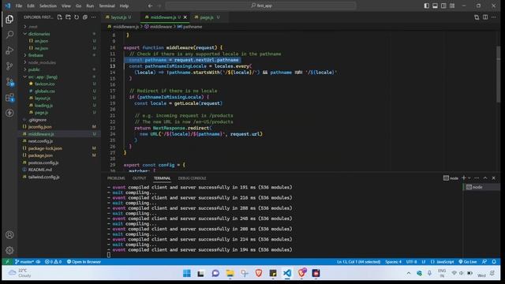
Task: Maximize the terminal panel size
Action: click(485, 178)
